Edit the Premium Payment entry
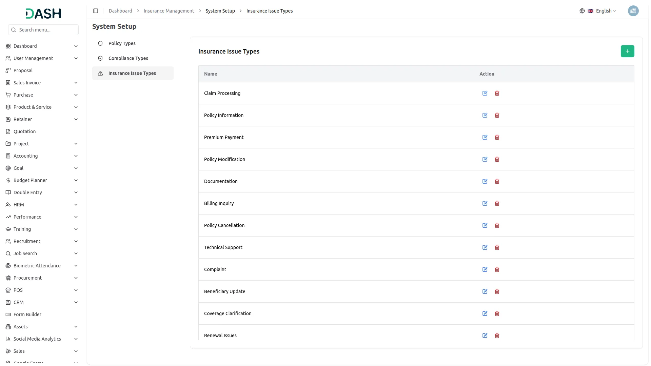The image size is (651, 366). (485, 137)
